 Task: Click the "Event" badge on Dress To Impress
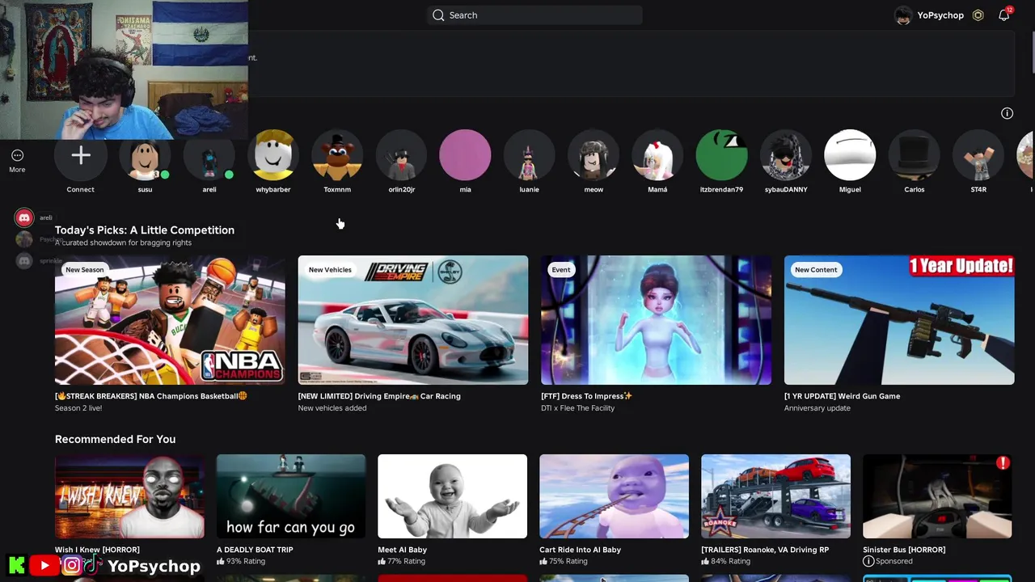point(561,270)
